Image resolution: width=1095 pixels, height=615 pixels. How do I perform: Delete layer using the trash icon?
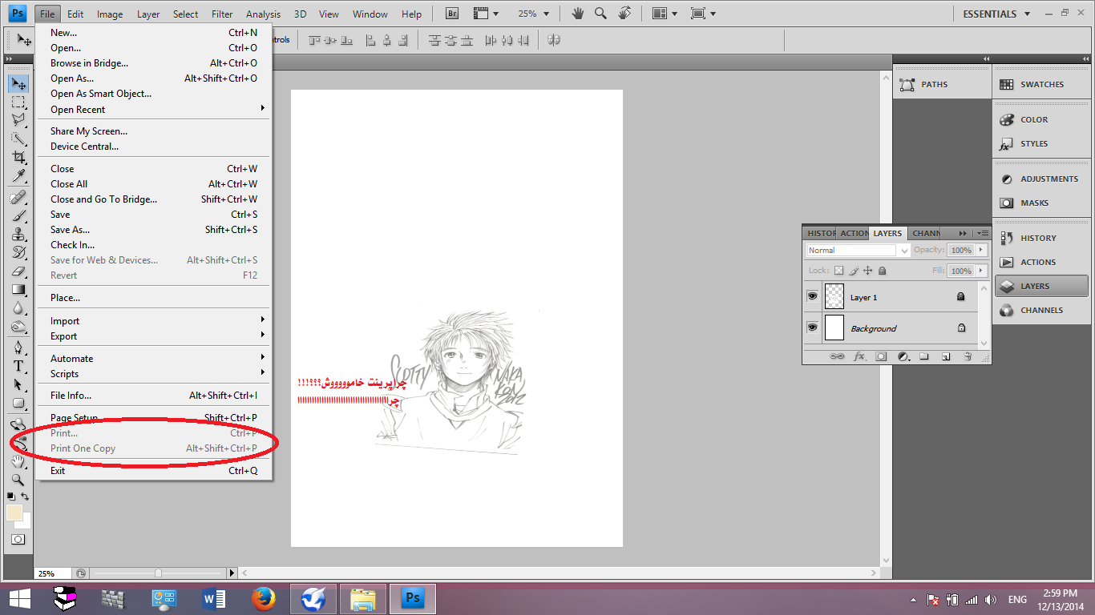(x=968, y=356)
